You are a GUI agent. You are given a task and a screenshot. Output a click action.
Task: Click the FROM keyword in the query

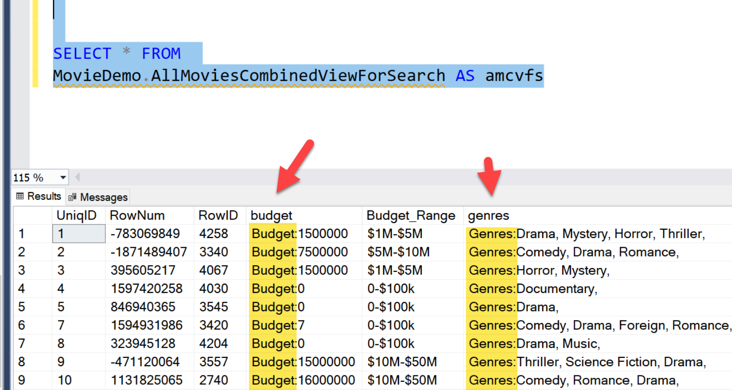[x=161, y=53]
